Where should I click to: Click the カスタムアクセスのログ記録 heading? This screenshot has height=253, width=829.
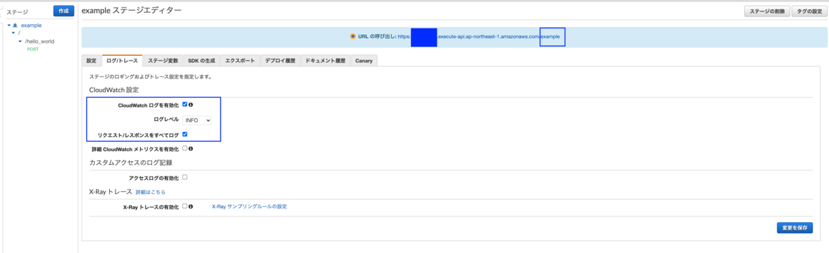pos(131,163)
